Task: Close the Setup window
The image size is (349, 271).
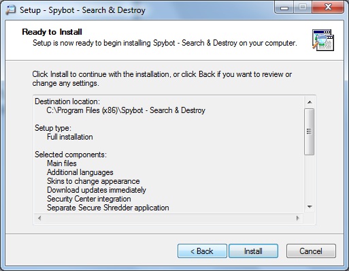Action: (328, 7)
